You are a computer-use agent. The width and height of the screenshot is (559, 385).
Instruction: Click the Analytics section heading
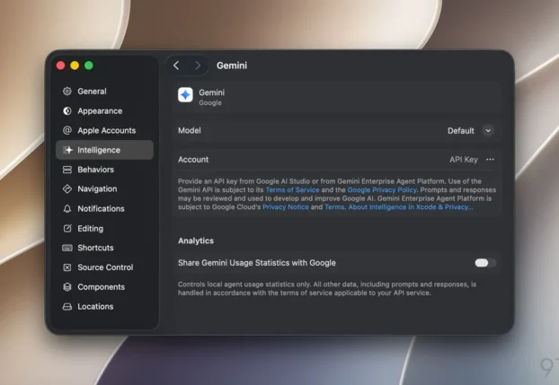[196, 241]
